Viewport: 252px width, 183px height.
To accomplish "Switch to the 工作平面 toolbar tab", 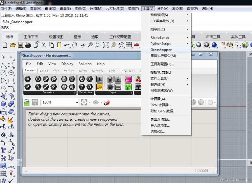I will click(31, 37).
